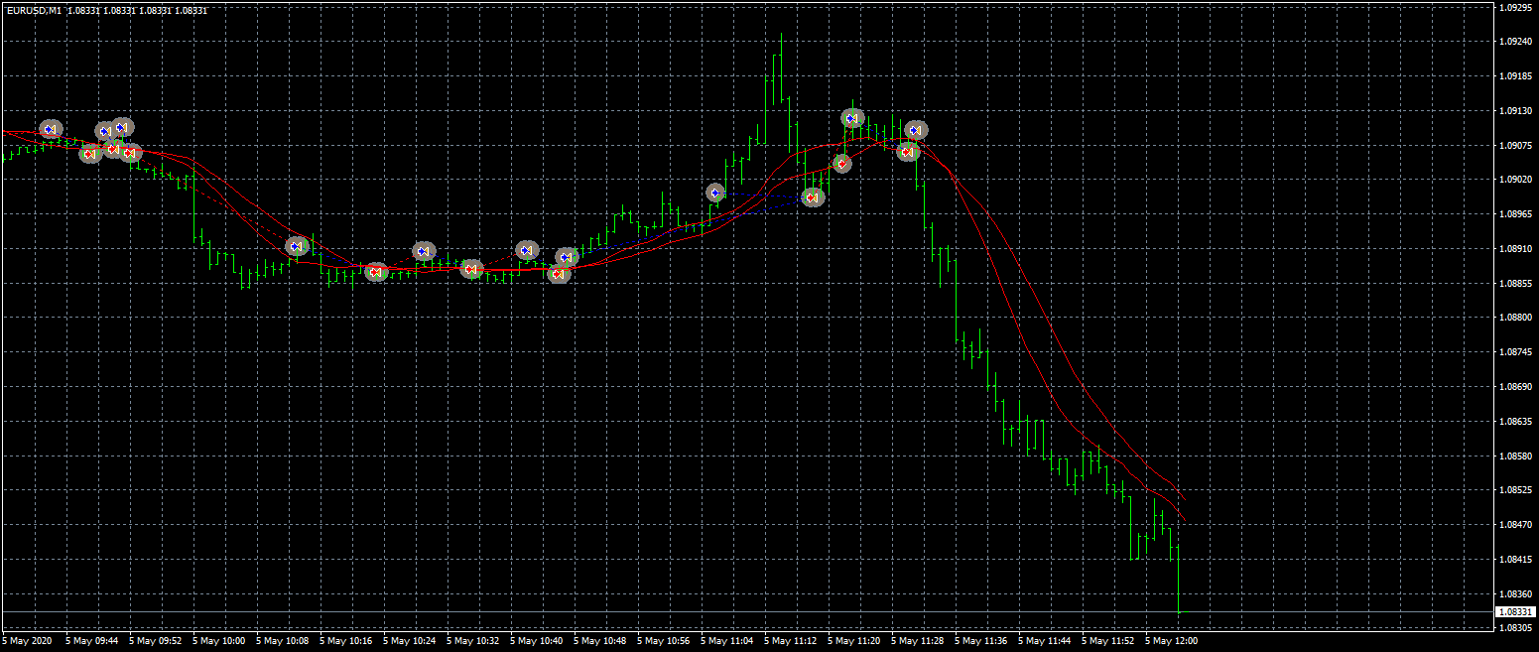Click the blue buy arrow directly above the 10:48 sell arrow
This screenshot has width=1539, height=652.
(567, 257)
